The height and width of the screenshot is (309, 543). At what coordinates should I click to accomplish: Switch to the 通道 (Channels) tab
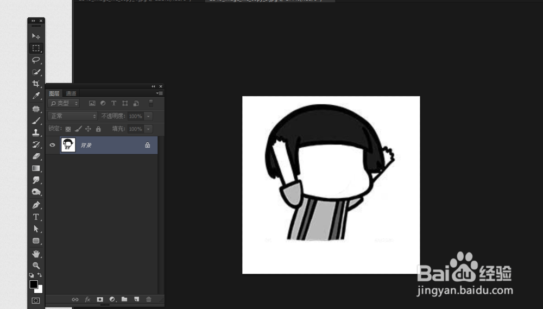[71, 93]
